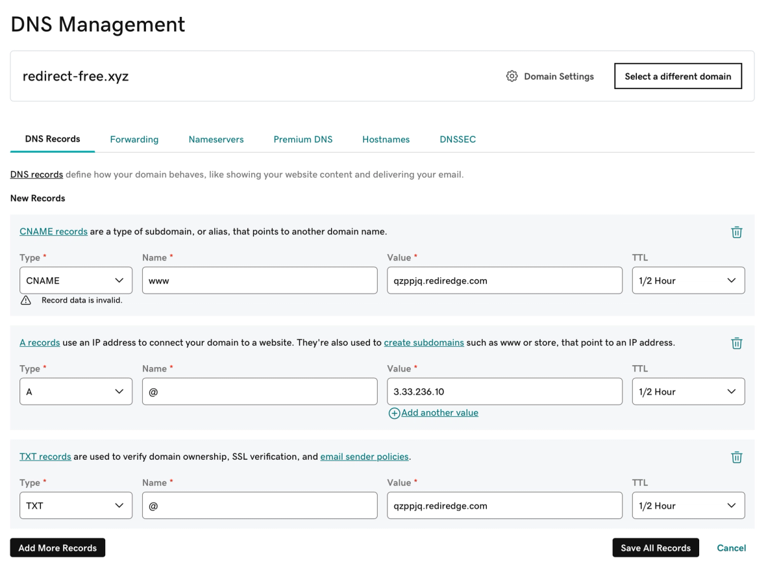779x569 pixels.
Task: Click the Domain Settings gear icon
Action: [x=512, y=77]
